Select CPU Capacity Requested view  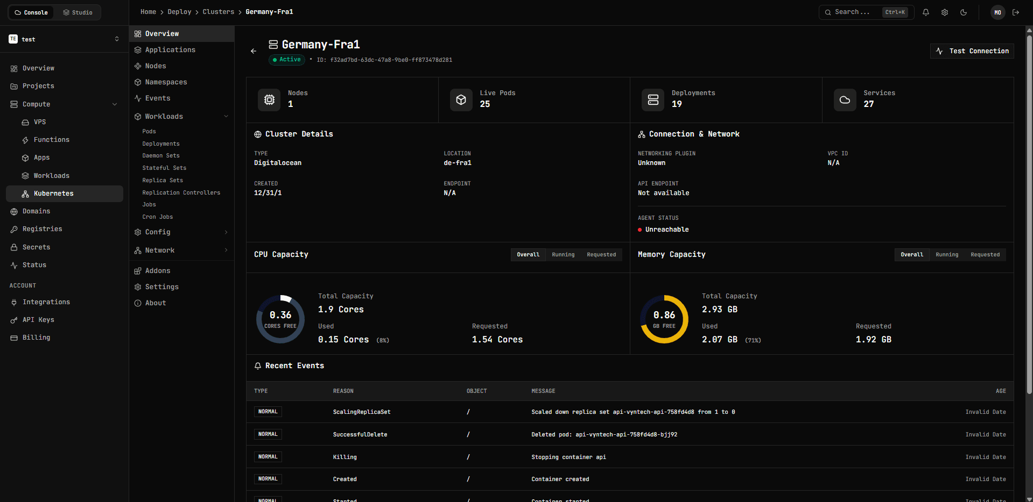(601, 255)
